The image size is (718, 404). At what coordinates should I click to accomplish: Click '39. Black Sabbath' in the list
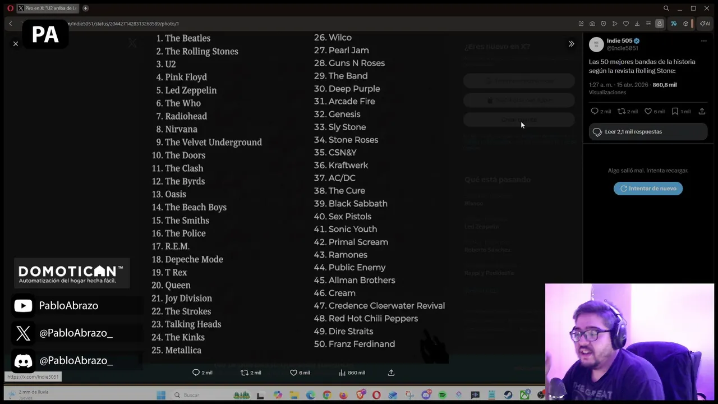[x=351, y=204]
